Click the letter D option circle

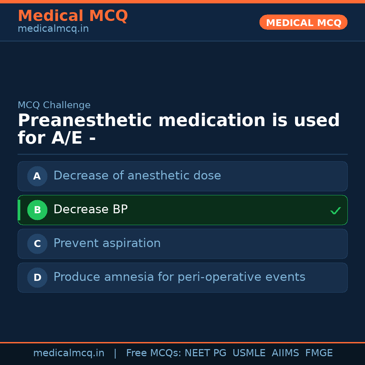pyautogui.click(x=37, y=277)
